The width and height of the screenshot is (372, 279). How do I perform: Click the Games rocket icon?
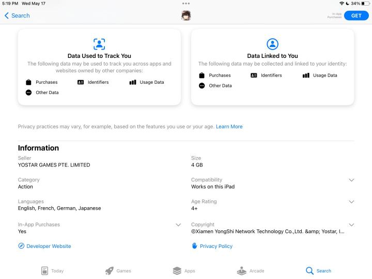pos(110,271)
